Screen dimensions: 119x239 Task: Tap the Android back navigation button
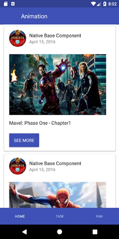pyautogui.click(x=24, y=232)
